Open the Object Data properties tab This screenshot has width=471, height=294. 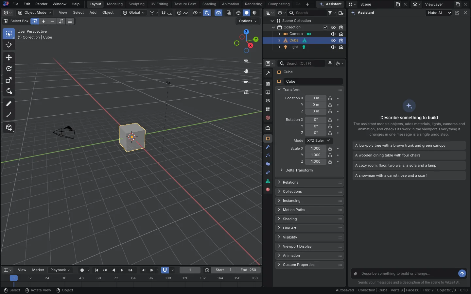268,181
